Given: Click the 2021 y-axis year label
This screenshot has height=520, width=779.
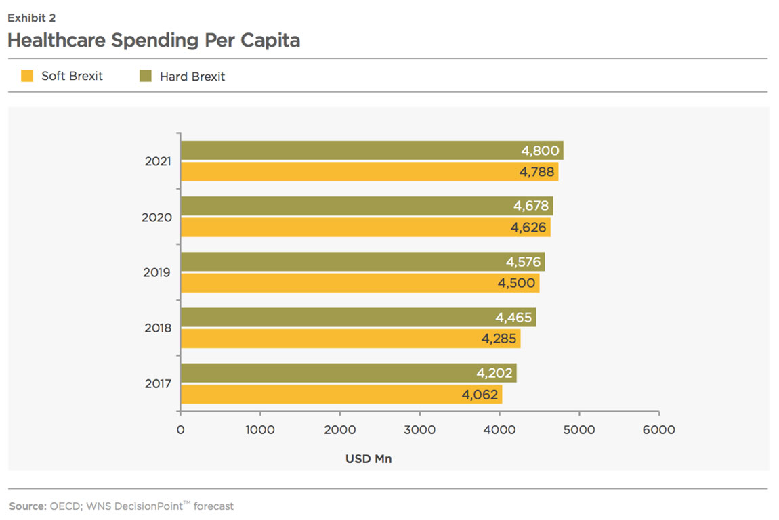Looking at the screenshot, I should 158,161.
